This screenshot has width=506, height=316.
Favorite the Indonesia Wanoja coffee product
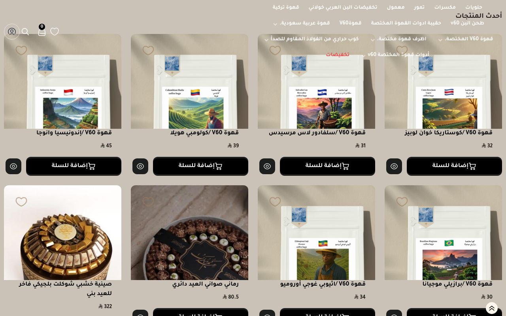21,51
